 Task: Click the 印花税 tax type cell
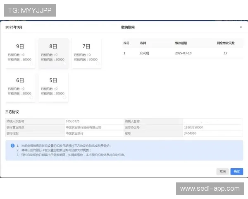pyautogui.click(x=145, y=53)
